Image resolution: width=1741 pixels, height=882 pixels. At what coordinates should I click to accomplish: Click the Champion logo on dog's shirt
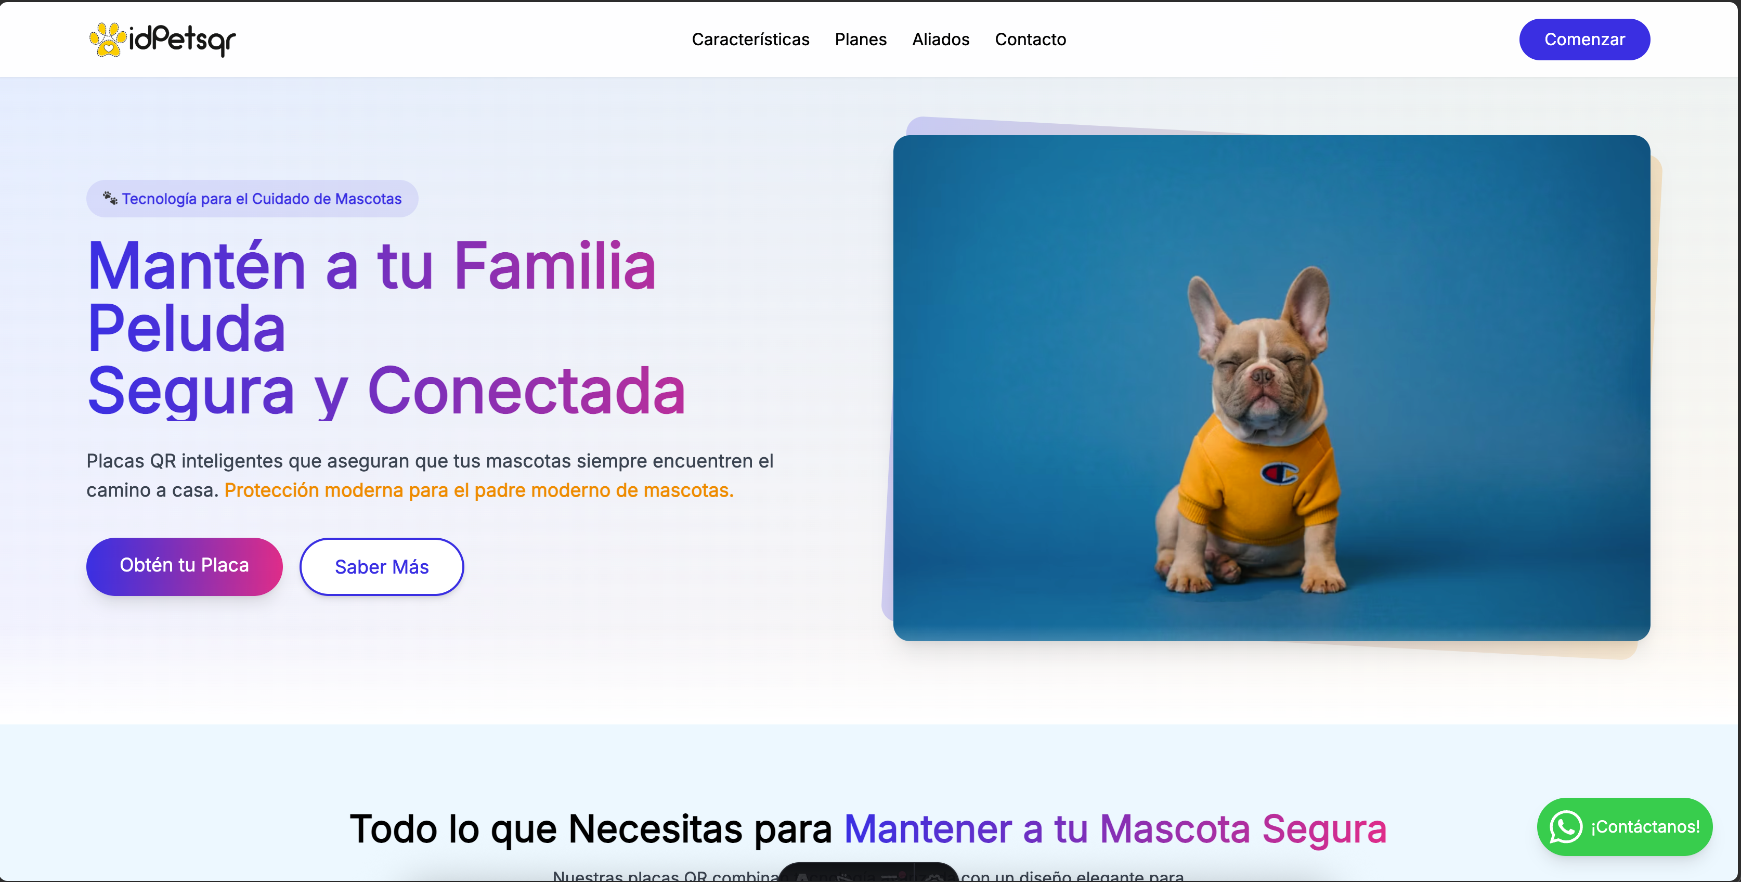click(1279, 474)
